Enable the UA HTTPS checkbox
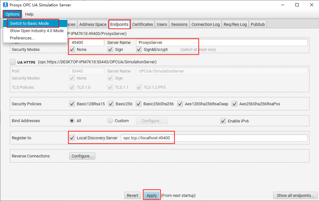The width and height of the screenshot is (319, 201). pyautogui.click(x=13, y=62)
